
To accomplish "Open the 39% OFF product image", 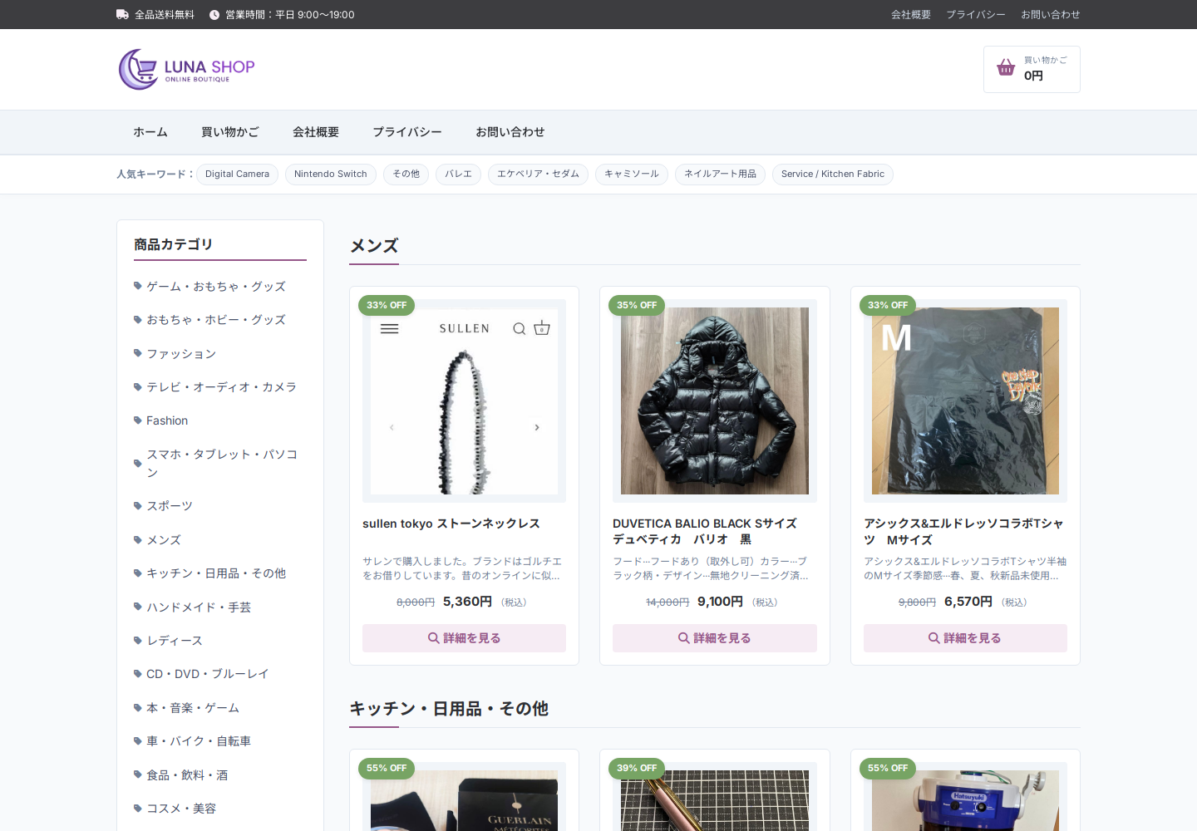I will coord(715,800).
